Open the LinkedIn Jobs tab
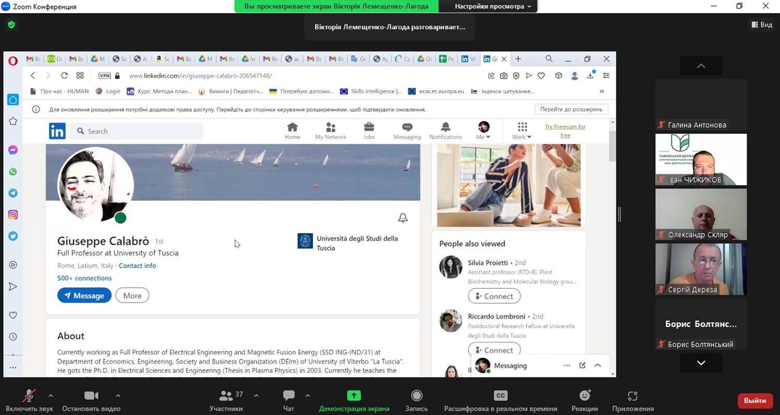Viewport: 780px width, 415px height. [369, 131]
